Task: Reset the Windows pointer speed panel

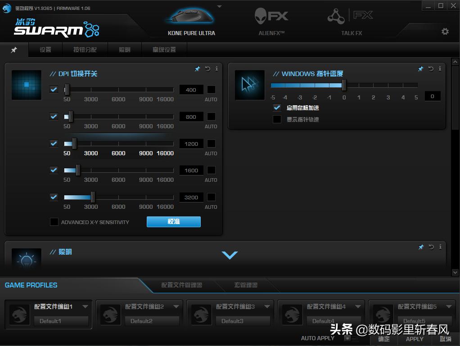Action: point(431,68)
